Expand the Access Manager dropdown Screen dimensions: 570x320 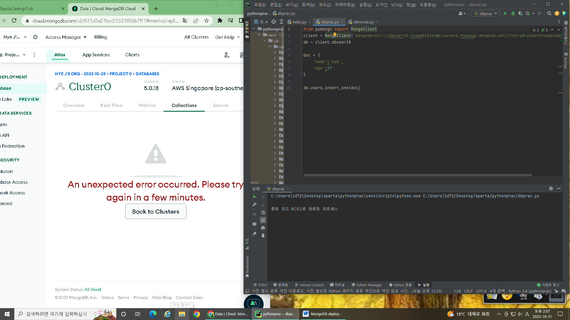coord(66,37)
